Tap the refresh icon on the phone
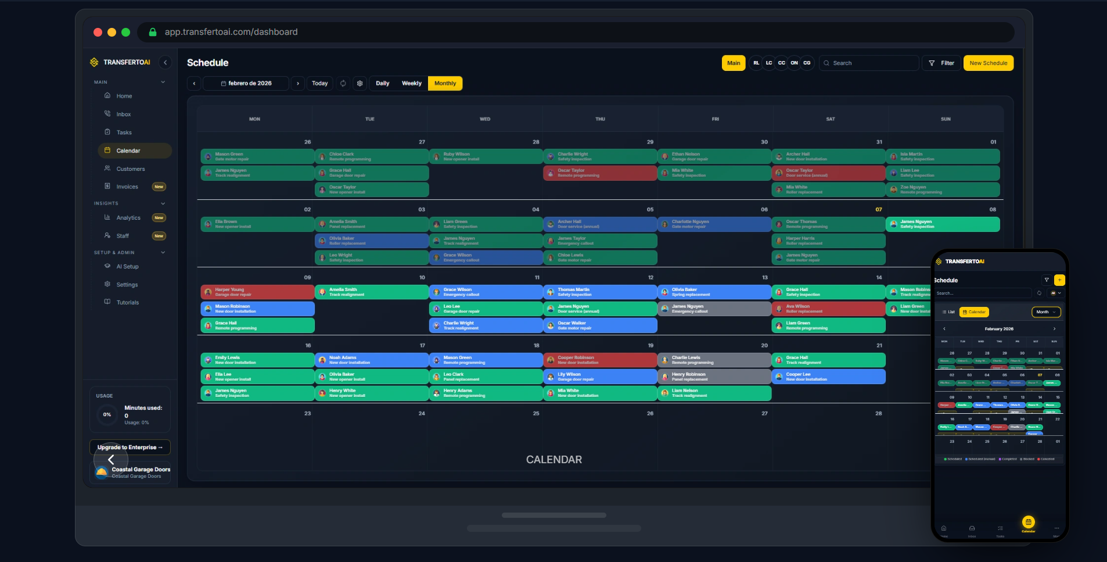Viewport: 1107px width, 562px height. point(1039,293)
